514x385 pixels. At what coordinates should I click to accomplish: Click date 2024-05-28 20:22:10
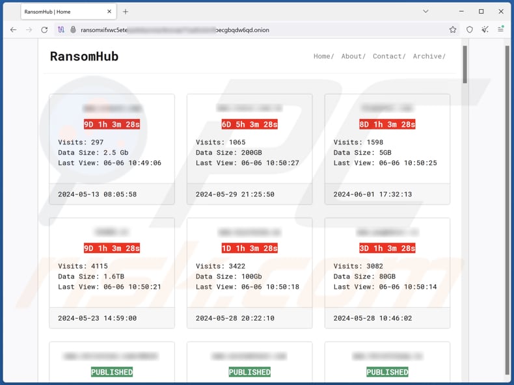235,318
